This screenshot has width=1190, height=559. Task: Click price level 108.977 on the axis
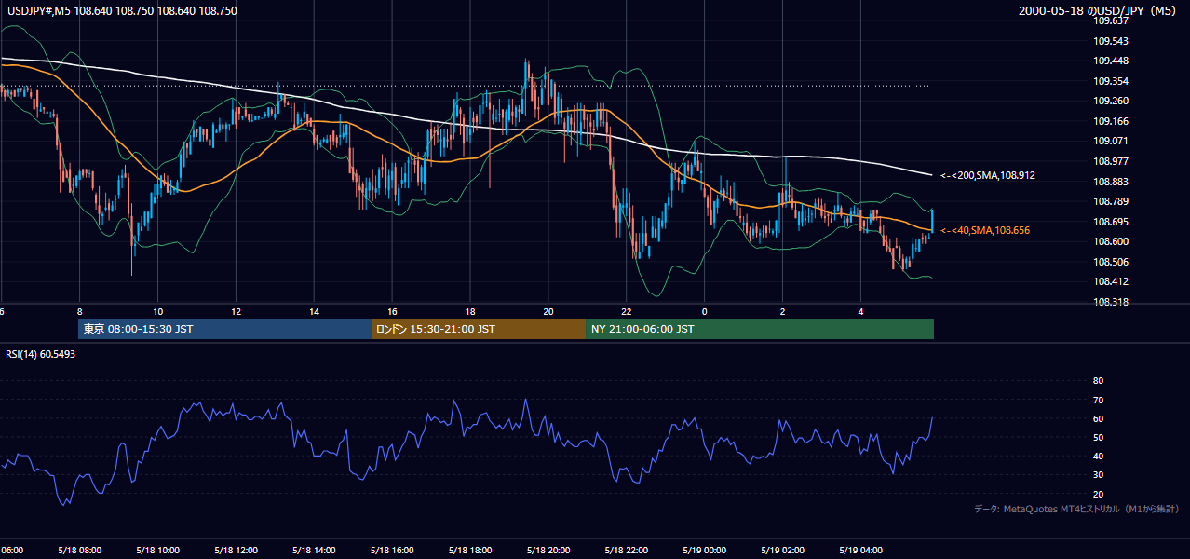(1110, 161)
